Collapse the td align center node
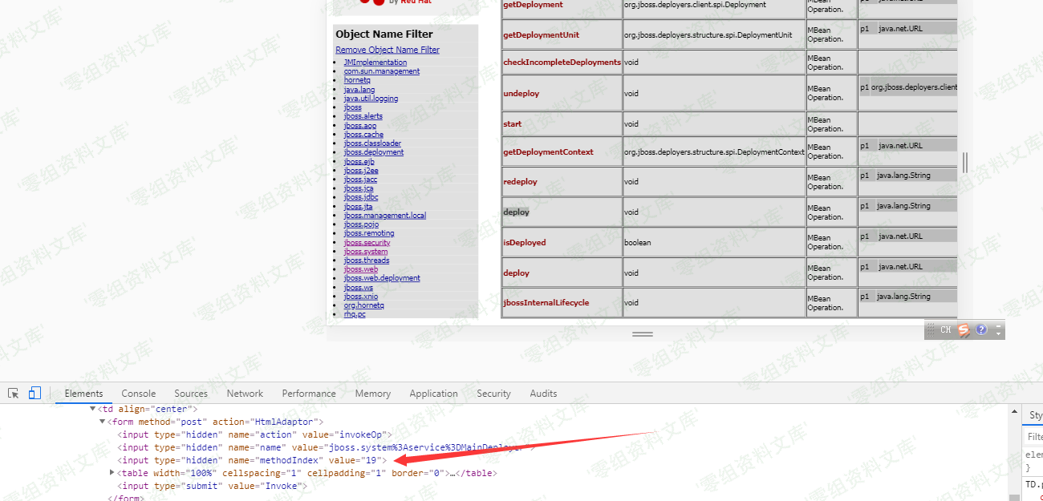This screenshot has height=501, width=1043. (93, 409)
